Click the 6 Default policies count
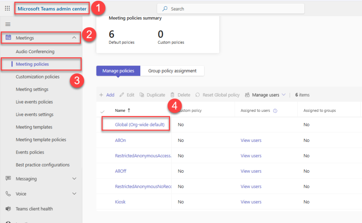 coord(111,34)
